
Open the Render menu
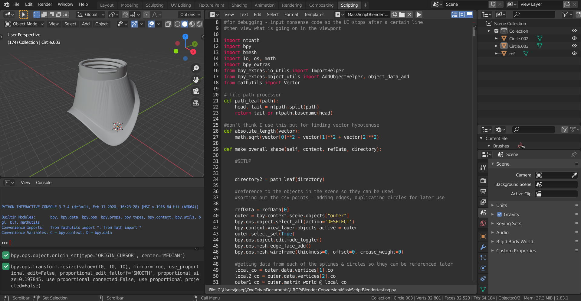coord(45,5)
